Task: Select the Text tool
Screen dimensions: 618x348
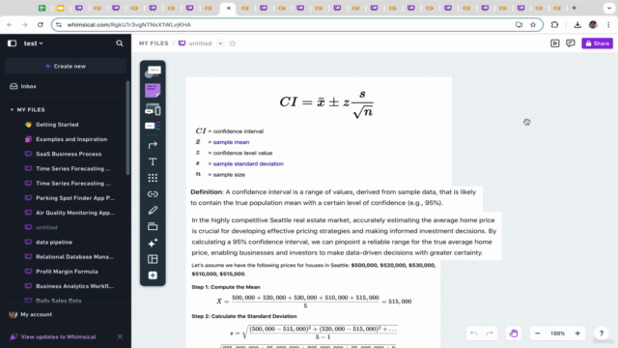Action: click(x=153, y=161)
